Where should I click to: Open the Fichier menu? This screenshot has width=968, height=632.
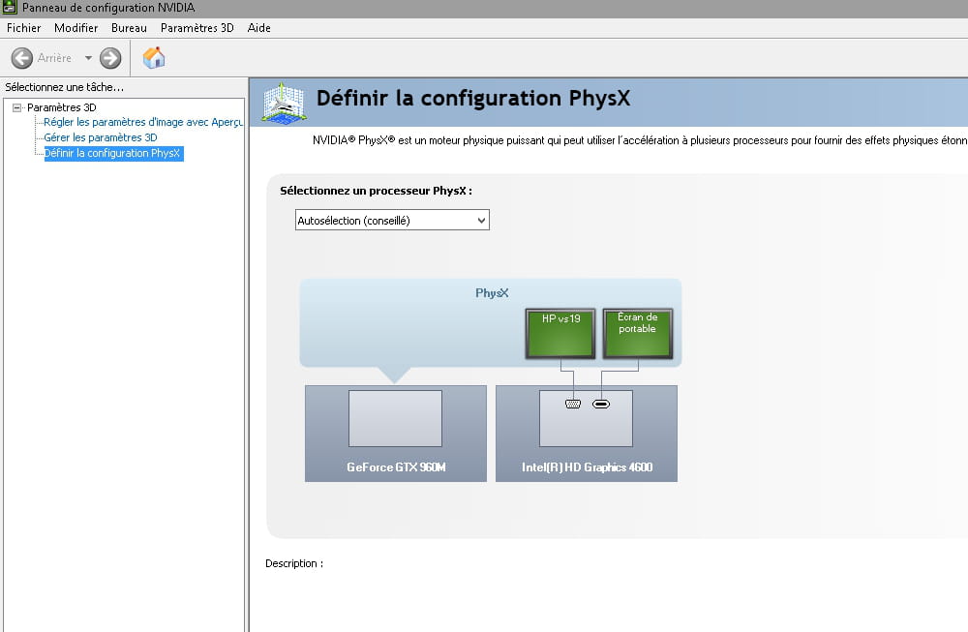(23, 28)
